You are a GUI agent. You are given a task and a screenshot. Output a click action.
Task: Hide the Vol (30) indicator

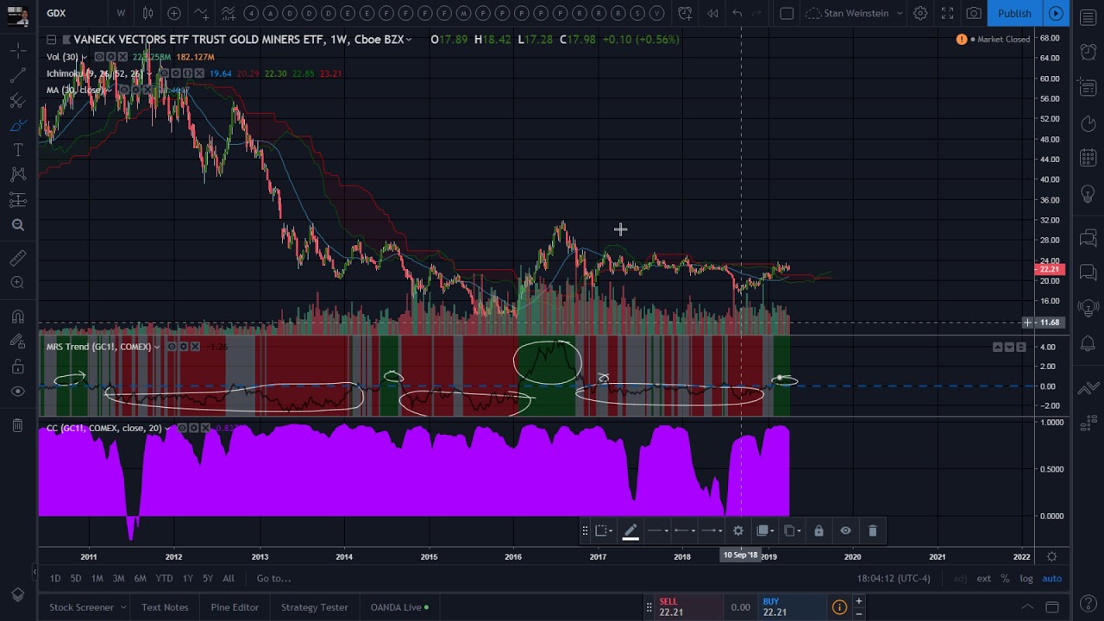click(99, 57)
